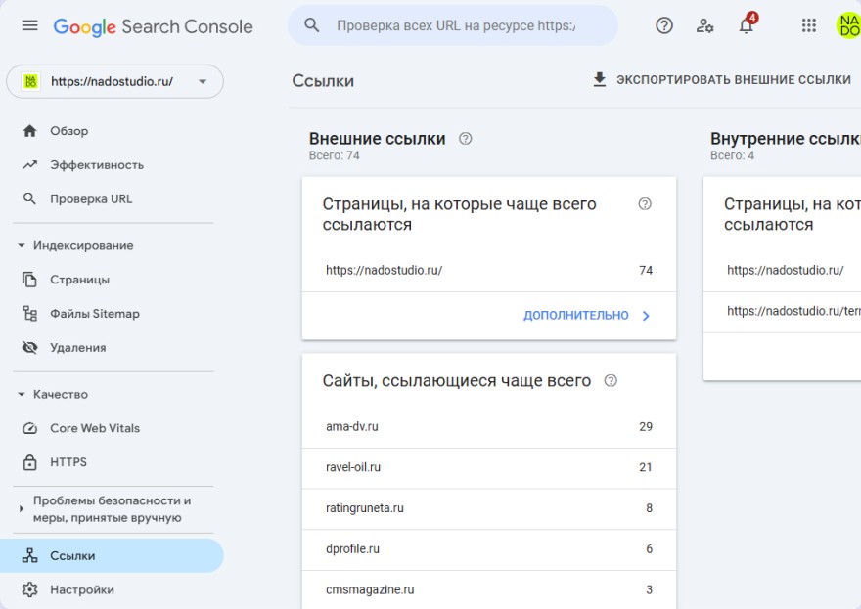Click ЭКСПОРТИРОВАТЬ ВНЕШНИЕ ССЫЛКИ button
The image size is (861, 609).
click(733, 80)
